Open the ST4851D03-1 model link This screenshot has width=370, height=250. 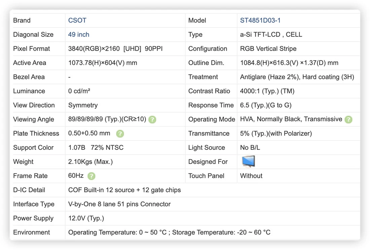pyautogui.click(x=260, y=20)
